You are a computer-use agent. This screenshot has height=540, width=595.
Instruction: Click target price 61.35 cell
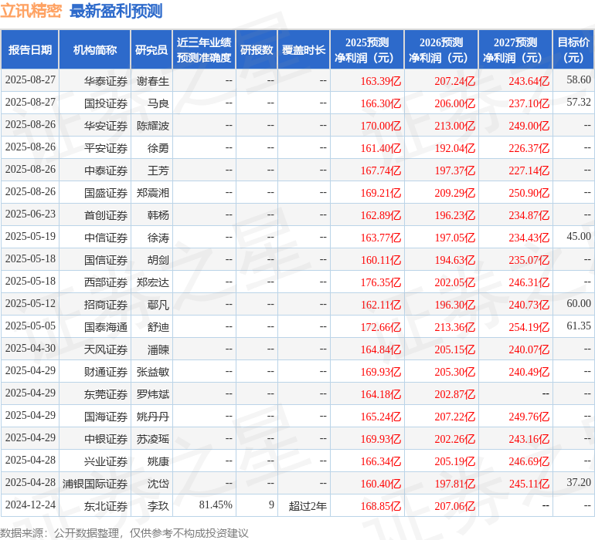pyautogui.click(x=578, y=326)
